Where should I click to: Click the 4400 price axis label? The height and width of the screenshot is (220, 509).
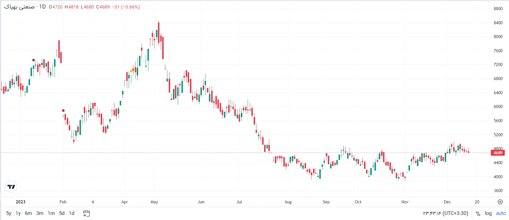(498, 163)
